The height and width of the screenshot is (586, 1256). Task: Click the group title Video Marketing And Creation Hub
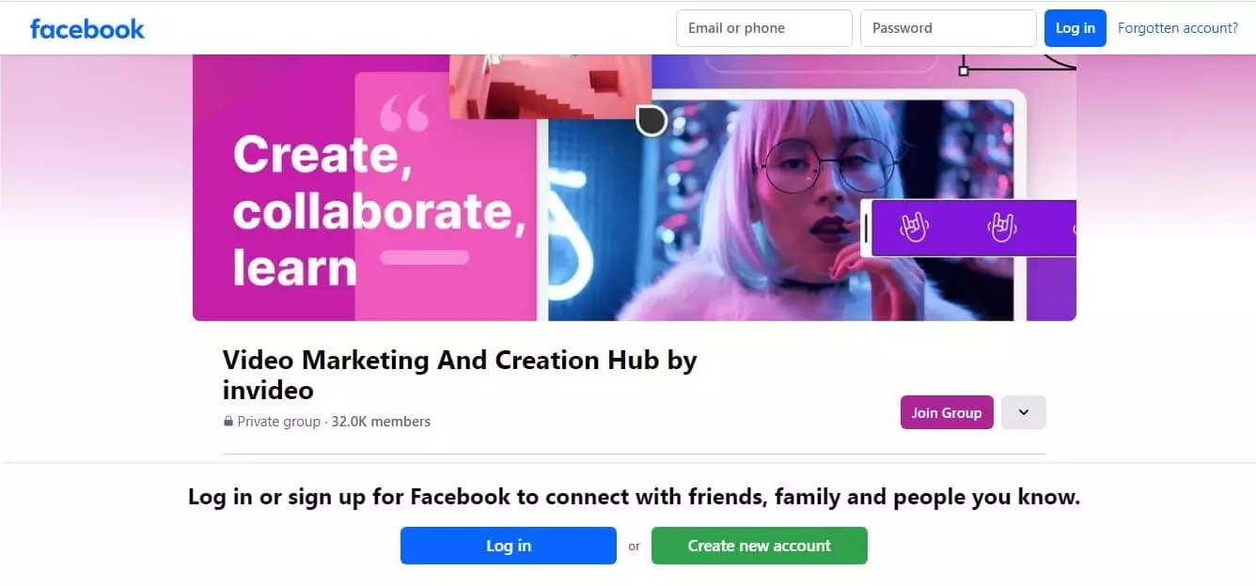pos(460,375)
